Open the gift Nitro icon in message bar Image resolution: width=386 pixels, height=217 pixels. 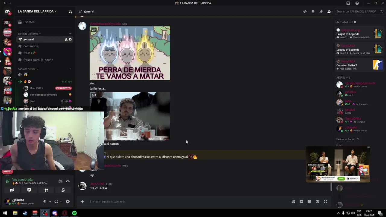pos(293,202)
